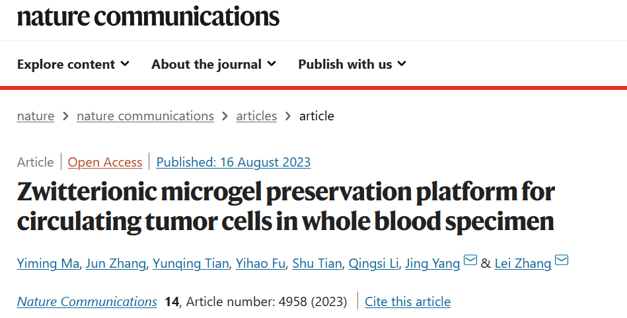The image size is (627, 318).
Task: Click author name Yihao Fu
Action: (x=260, y=263)
